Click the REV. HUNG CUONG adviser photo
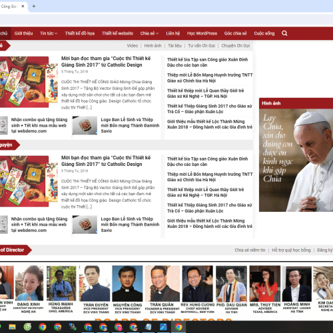 (197, 284)
